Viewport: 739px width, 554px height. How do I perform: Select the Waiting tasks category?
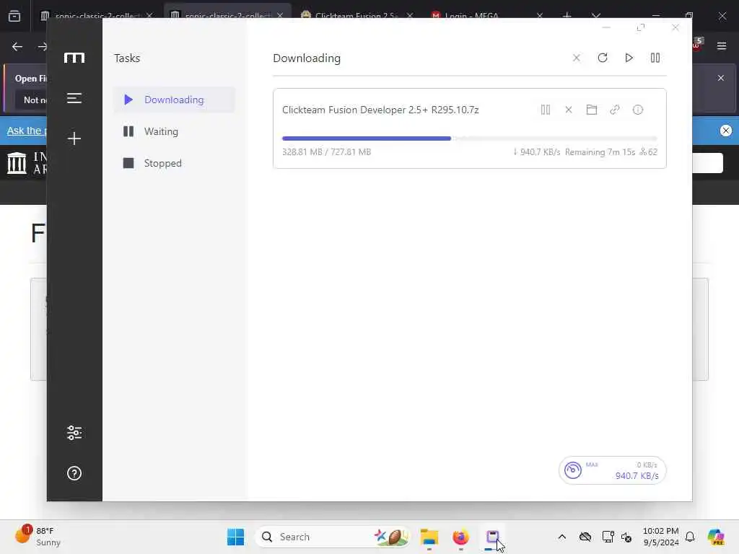click(x=174, y=131)
